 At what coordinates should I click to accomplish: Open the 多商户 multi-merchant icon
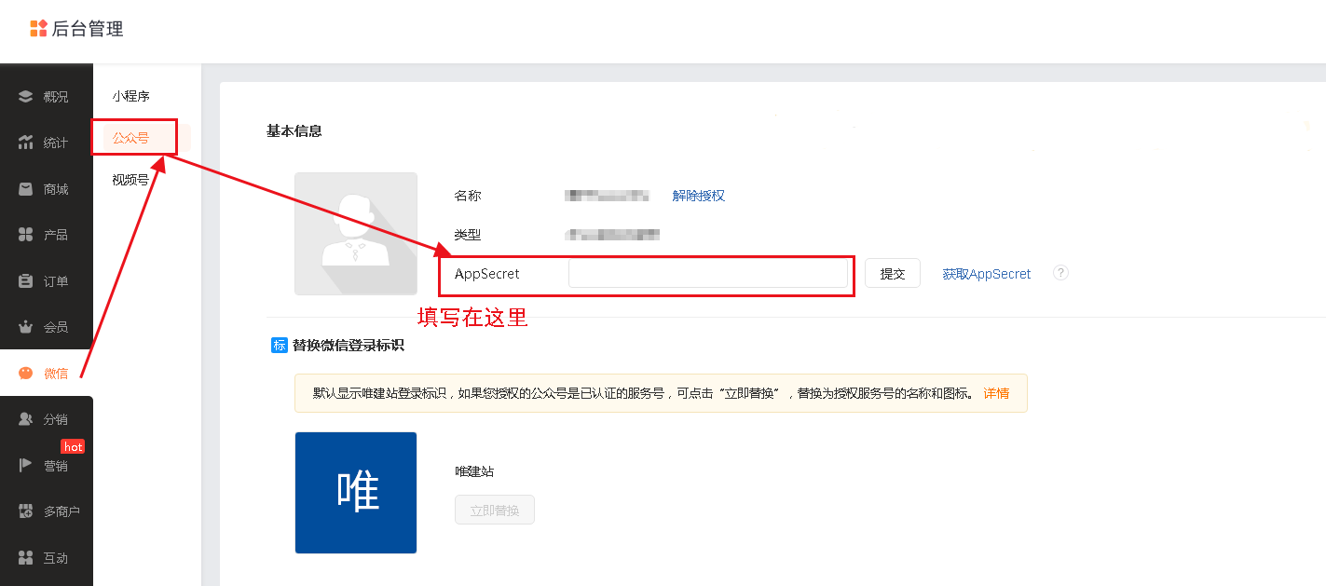click(x=26, y=511)
